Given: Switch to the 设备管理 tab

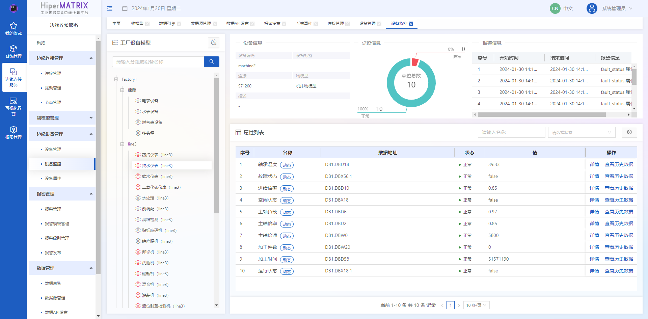Looking at the screenshot, I should coord(368,24).
